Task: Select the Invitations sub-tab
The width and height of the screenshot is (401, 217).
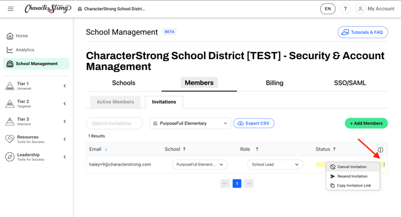Action: click(x=164, y=102)
